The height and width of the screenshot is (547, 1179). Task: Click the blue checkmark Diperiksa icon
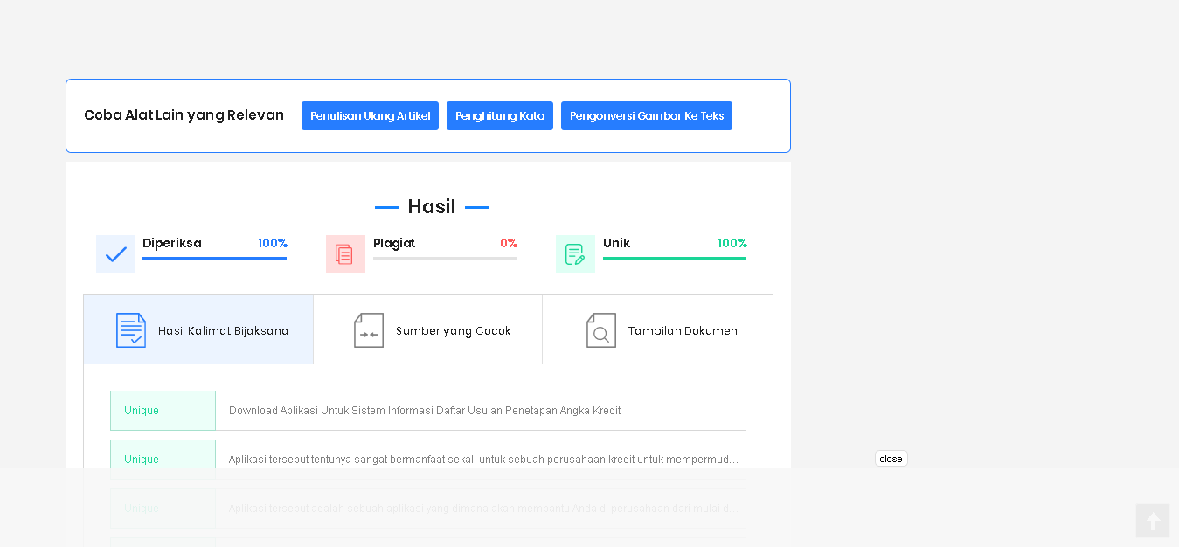pos(115,254)
